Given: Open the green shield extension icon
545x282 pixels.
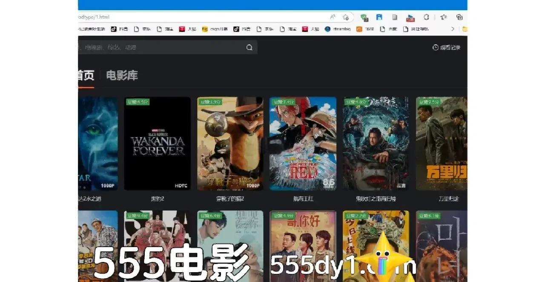Looking at the screenshot, I should [x=364, y=17].
